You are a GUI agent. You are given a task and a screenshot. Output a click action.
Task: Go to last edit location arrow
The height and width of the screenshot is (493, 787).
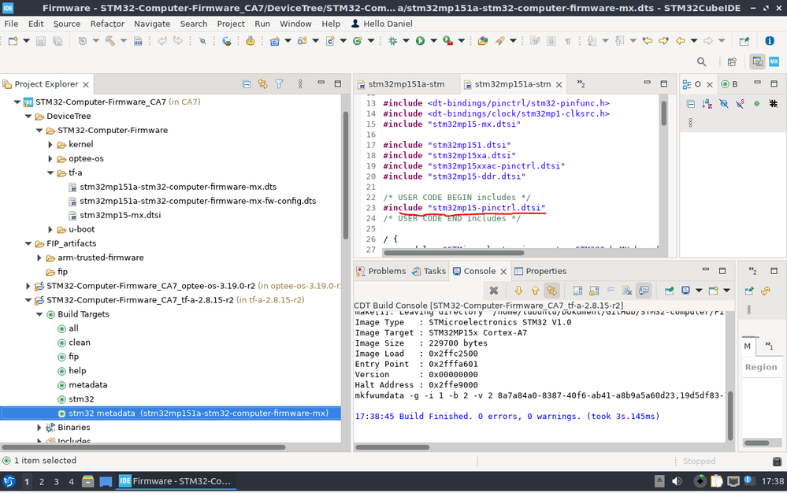click(x=647, y=41)
